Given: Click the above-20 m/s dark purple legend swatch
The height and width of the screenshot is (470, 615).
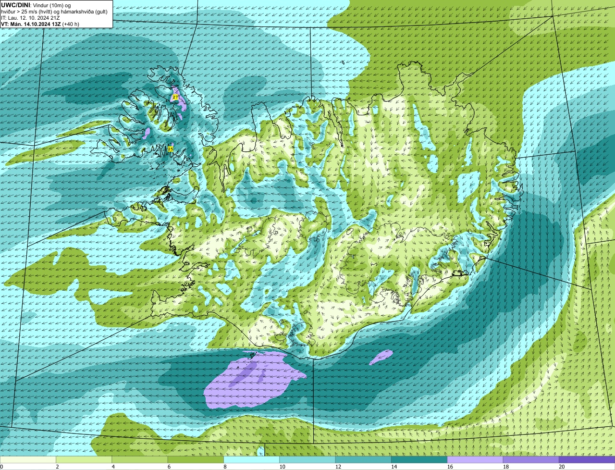Looking at the screenshot, I should click(587, 460).
